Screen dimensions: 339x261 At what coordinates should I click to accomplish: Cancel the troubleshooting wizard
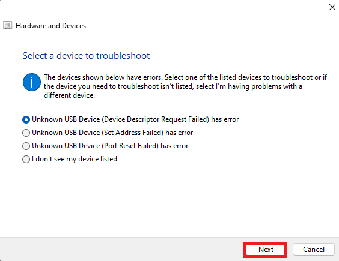click(x=314, y=250)
